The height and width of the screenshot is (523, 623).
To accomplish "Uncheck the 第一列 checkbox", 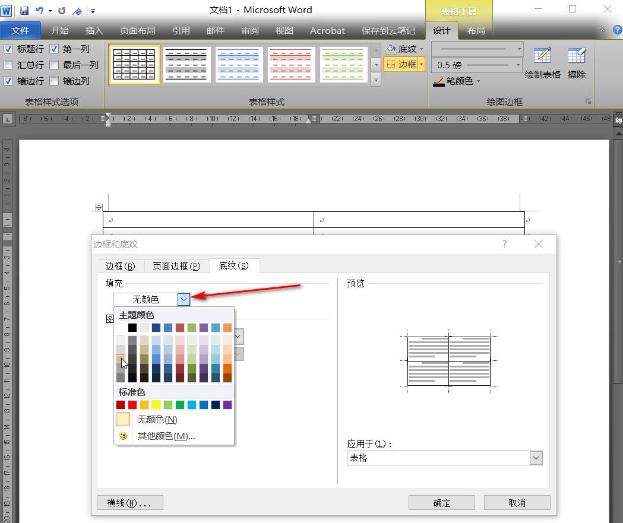I will (x=53, y=49).
